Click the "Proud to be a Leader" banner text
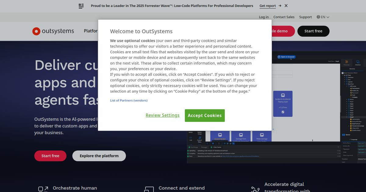The image size is (366, 192). 172,6
